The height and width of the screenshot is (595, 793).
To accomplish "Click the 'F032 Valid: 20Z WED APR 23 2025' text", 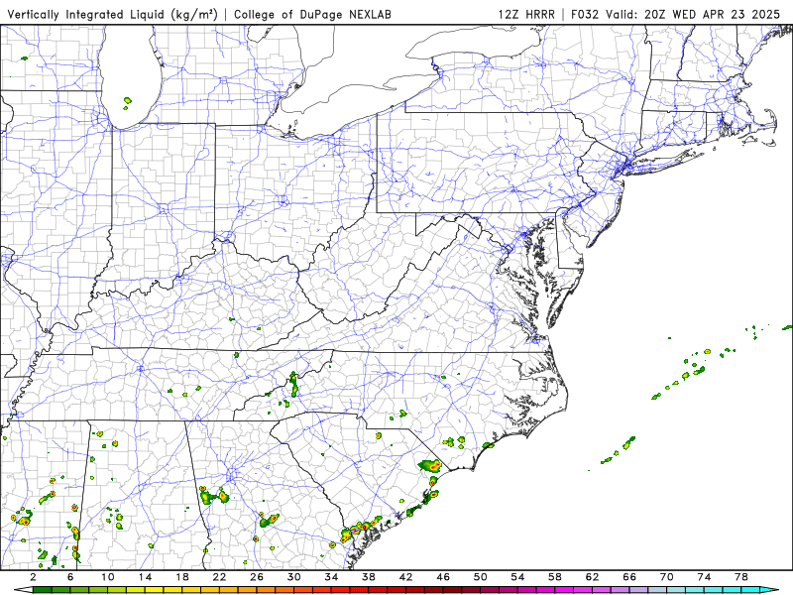I will (x=676, y=14).
